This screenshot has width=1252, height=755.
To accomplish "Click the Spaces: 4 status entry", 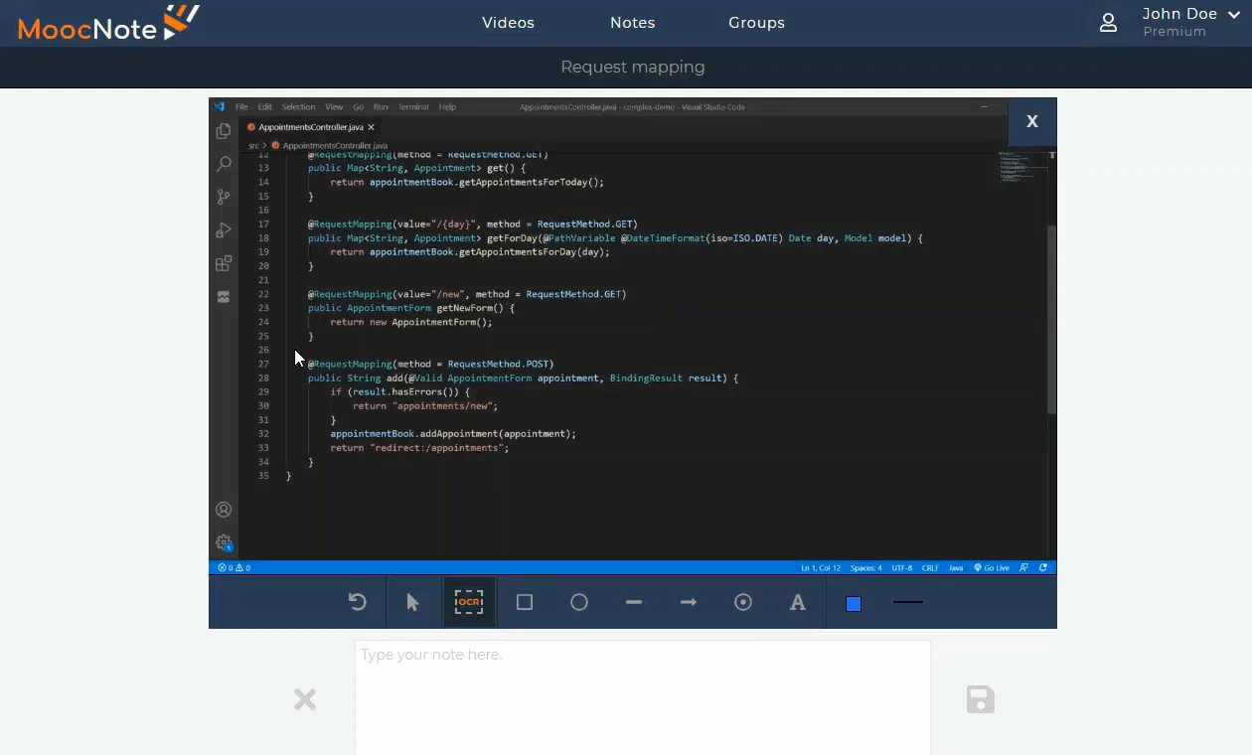I will click(x=865, y=568).
